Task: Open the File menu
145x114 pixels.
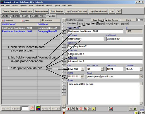Action: pos(3,6)
